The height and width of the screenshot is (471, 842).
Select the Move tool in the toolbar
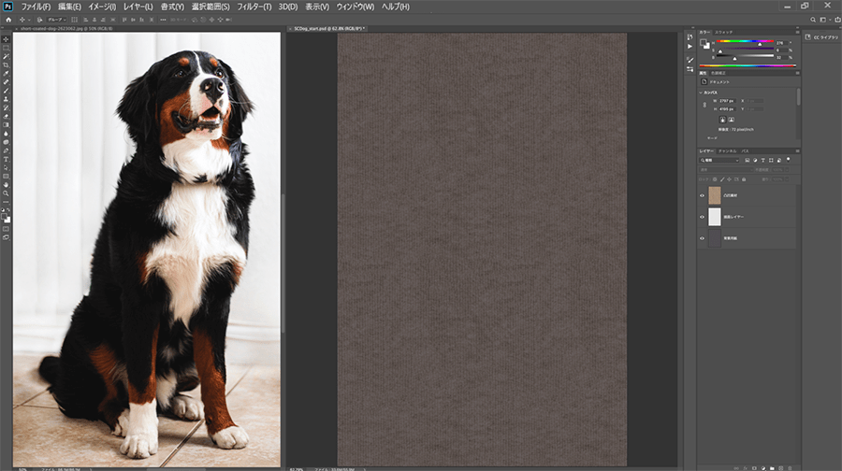click(x=6, y=38)
